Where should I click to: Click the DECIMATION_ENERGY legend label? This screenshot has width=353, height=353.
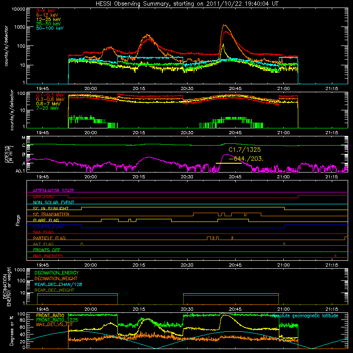[x=56, y=273]
